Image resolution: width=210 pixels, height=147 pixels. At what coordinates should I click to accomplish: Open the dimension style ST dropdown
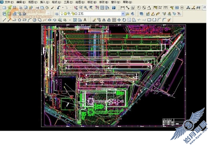(205, 8)
